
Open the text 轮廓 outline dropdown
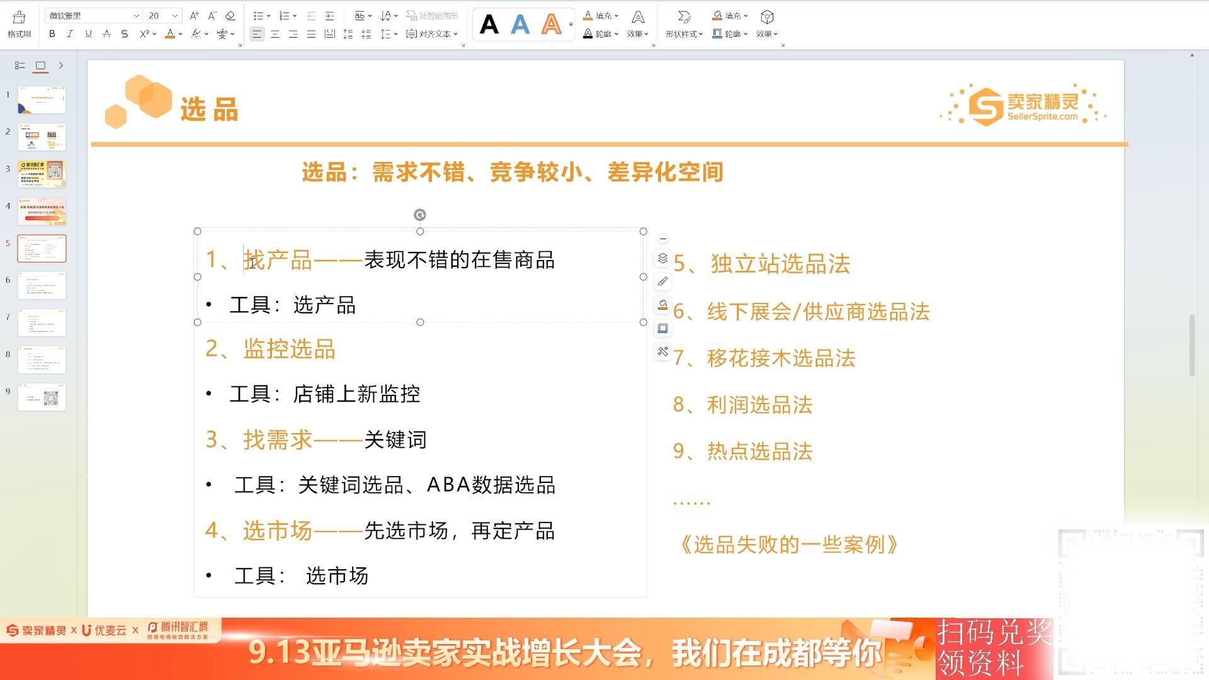tap(601, 34)
